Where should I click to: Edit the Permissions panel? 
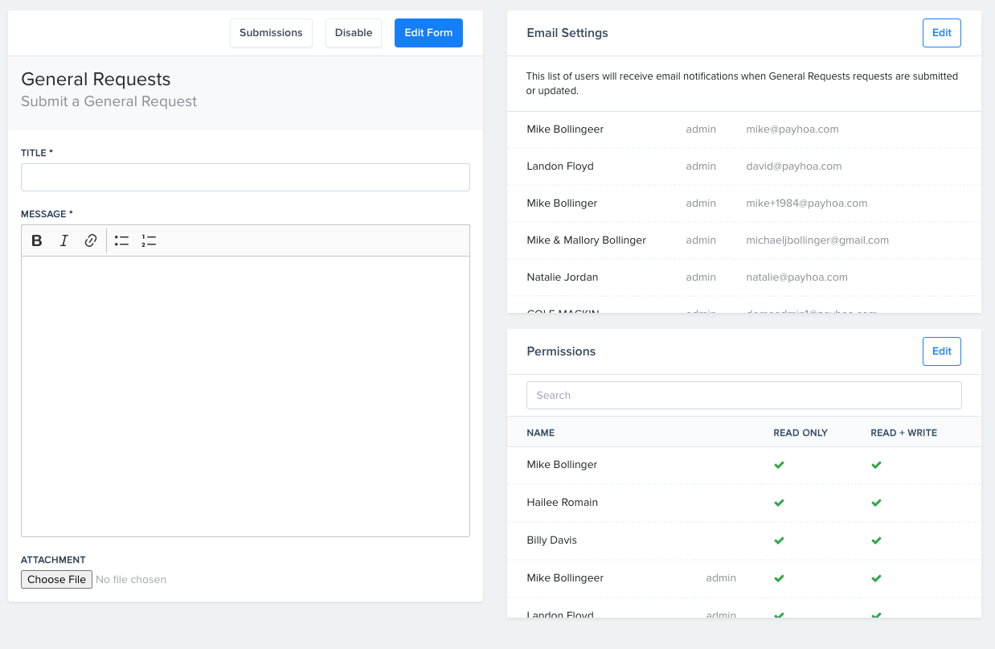942,351
